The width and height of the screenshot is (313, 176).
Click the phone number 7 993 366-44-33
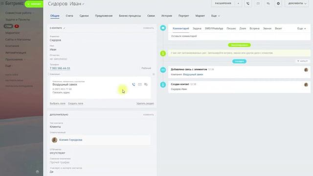[60, 68]
